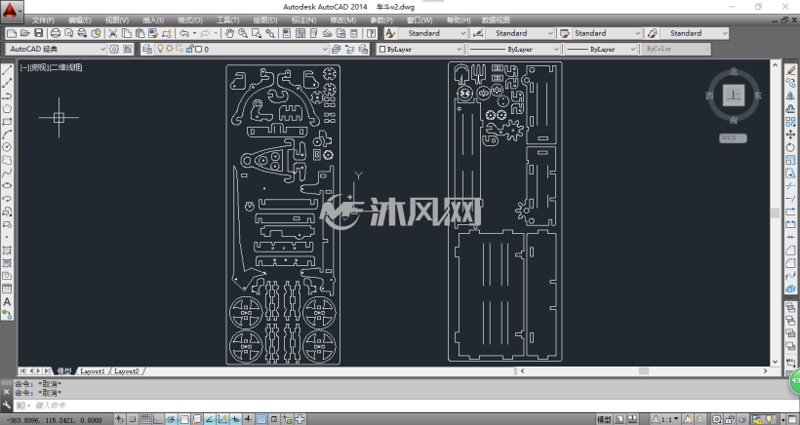Screen dimensions: 800x425
Task: Select the Pan hand tool
Action: pos(229,33)
